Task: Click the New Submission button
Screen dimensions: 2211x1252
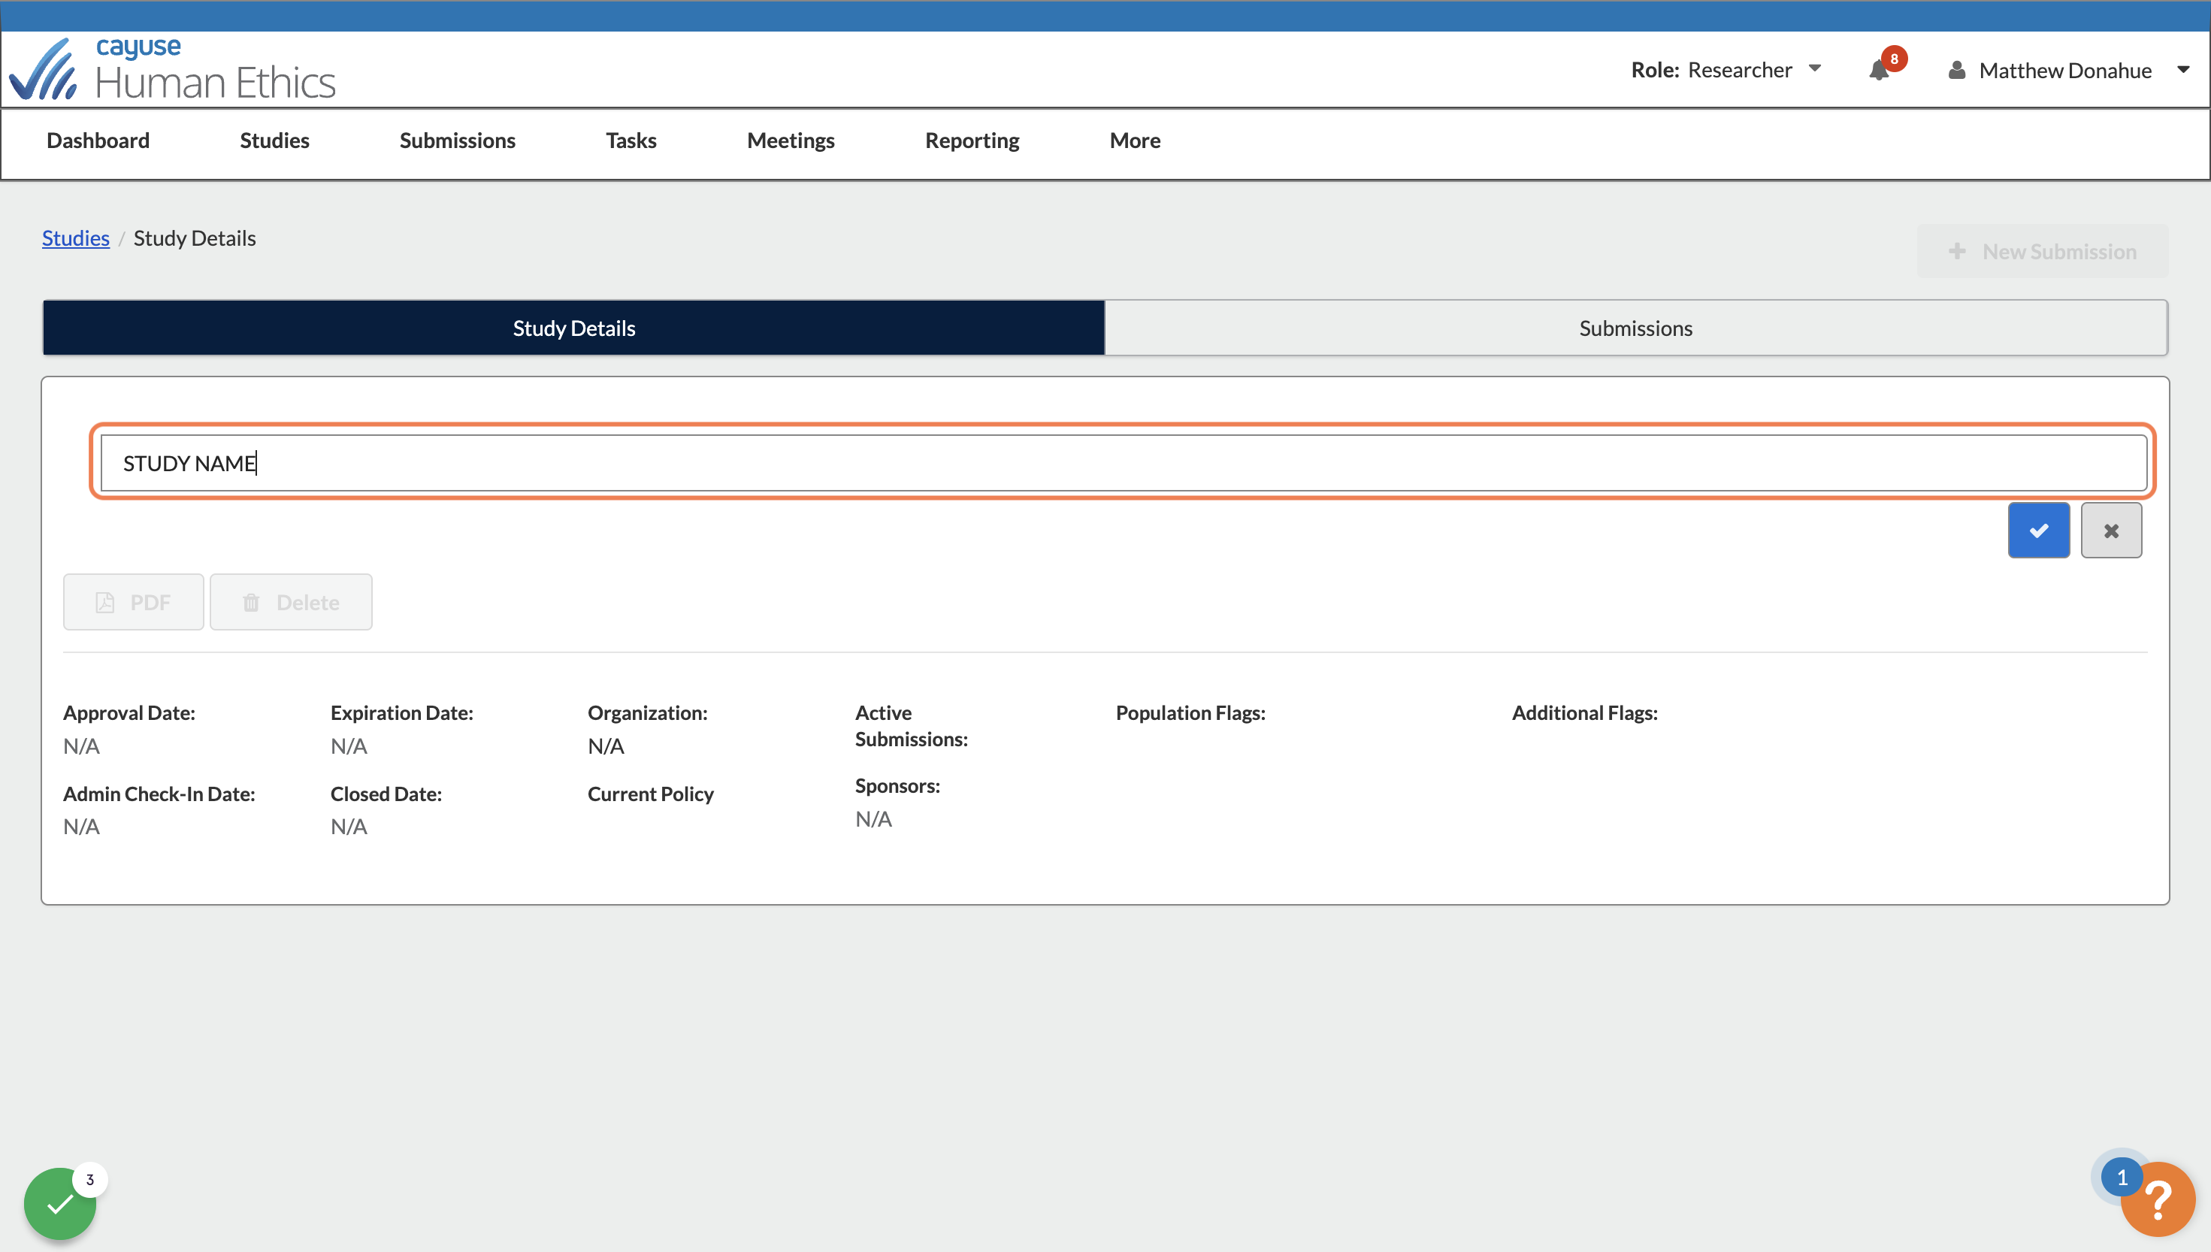Action: 2043,252
